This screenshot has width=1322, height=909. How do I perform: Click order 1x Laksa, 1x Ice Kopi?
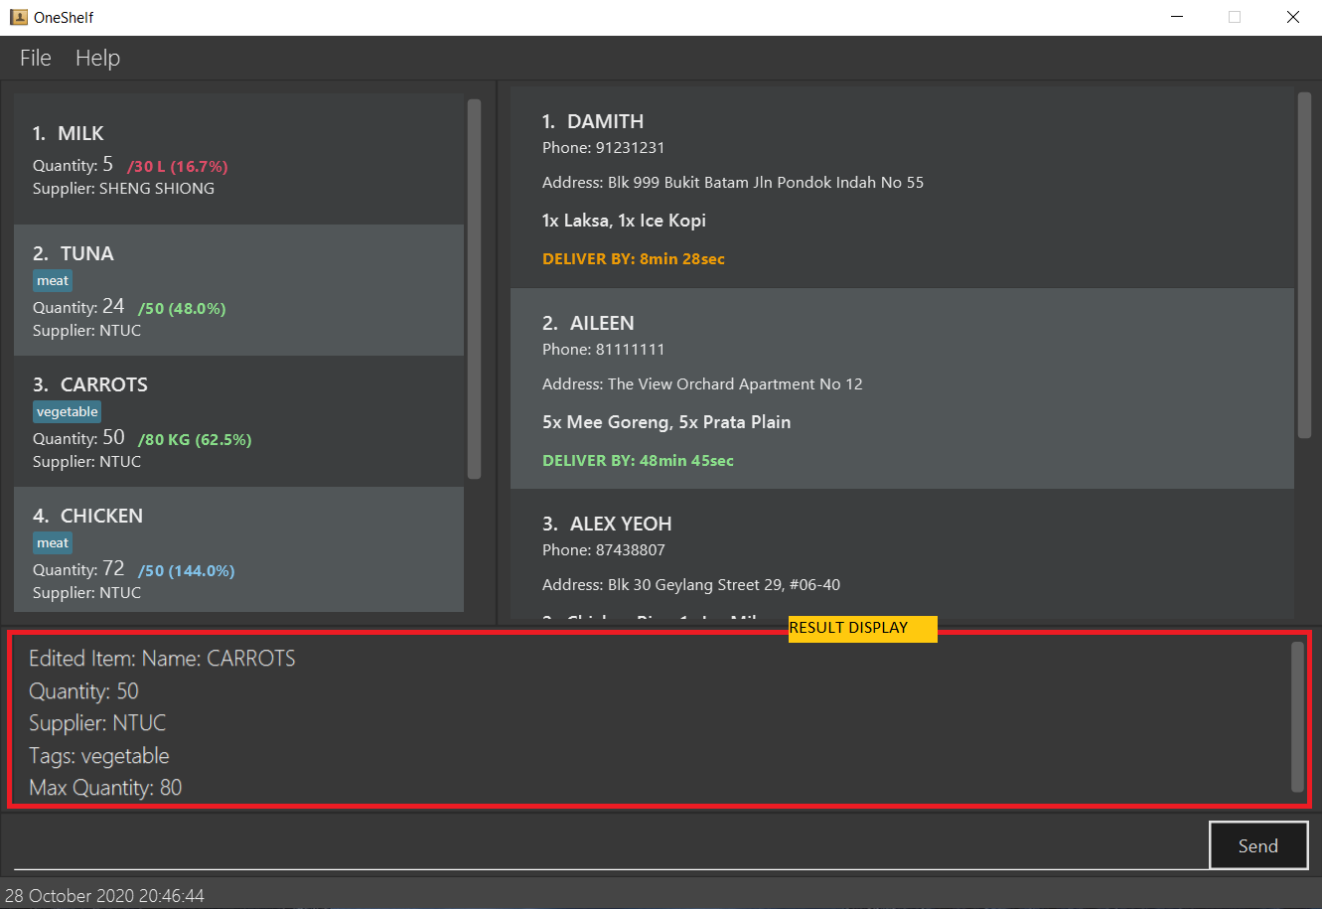624,221
